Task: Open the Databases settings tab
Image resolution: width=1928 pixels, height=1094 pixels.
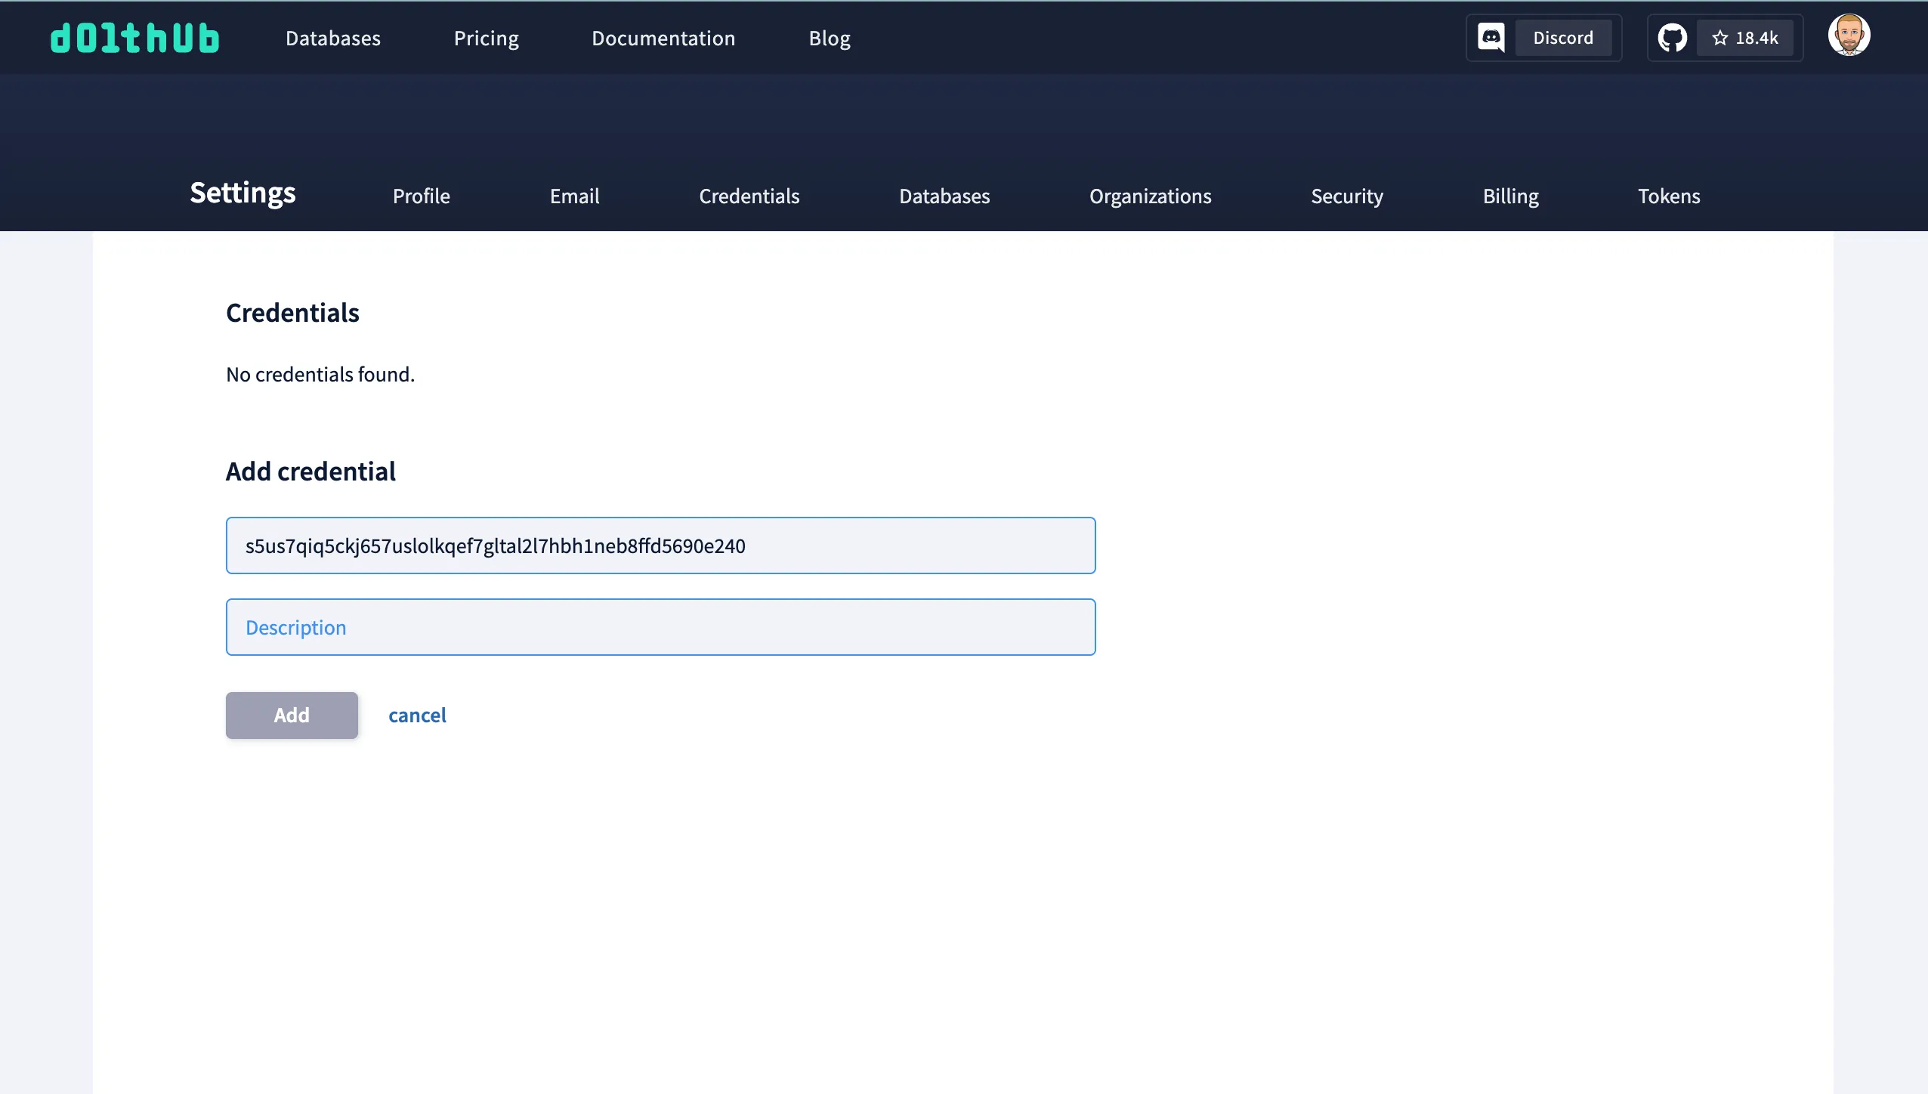Action: point(944,196)
